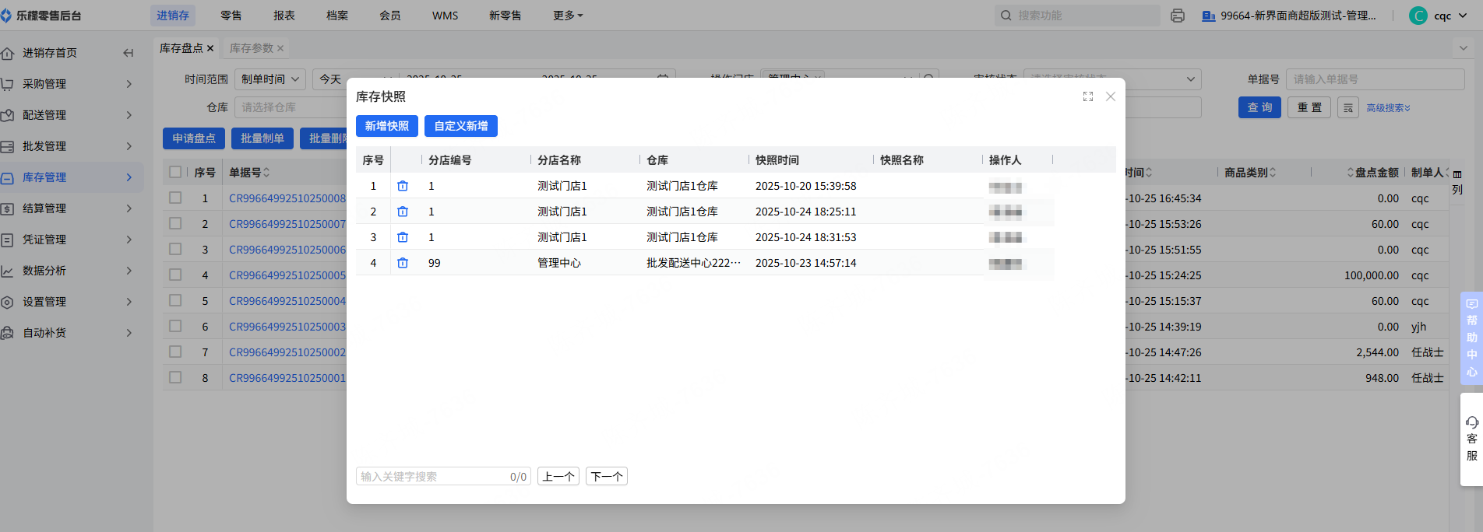The width and height of the screenshot is (1483, 532).
Task: Click the 设置管理 gear icon
Action: [x=8, y=302]
